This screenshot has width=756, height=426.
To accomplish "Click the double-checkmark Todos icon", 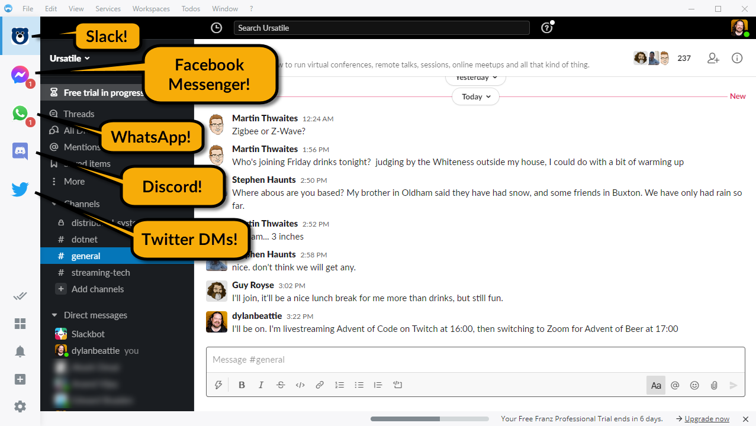I will point(20,296).
